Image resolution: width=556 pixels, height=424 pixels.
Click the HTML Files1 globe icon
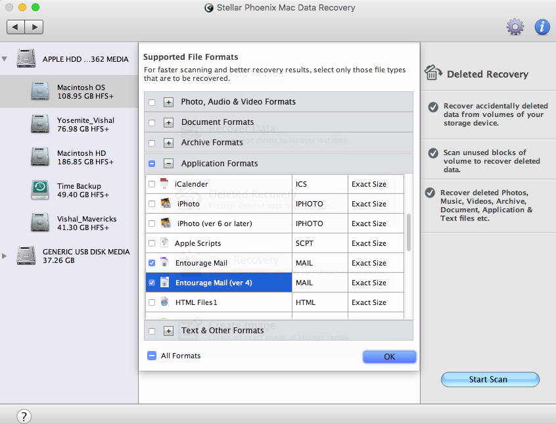[x=164, y=302]
